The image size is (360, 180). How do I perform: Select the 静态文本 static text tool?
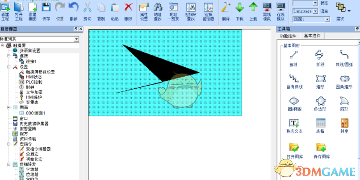(x=294, y=126)
